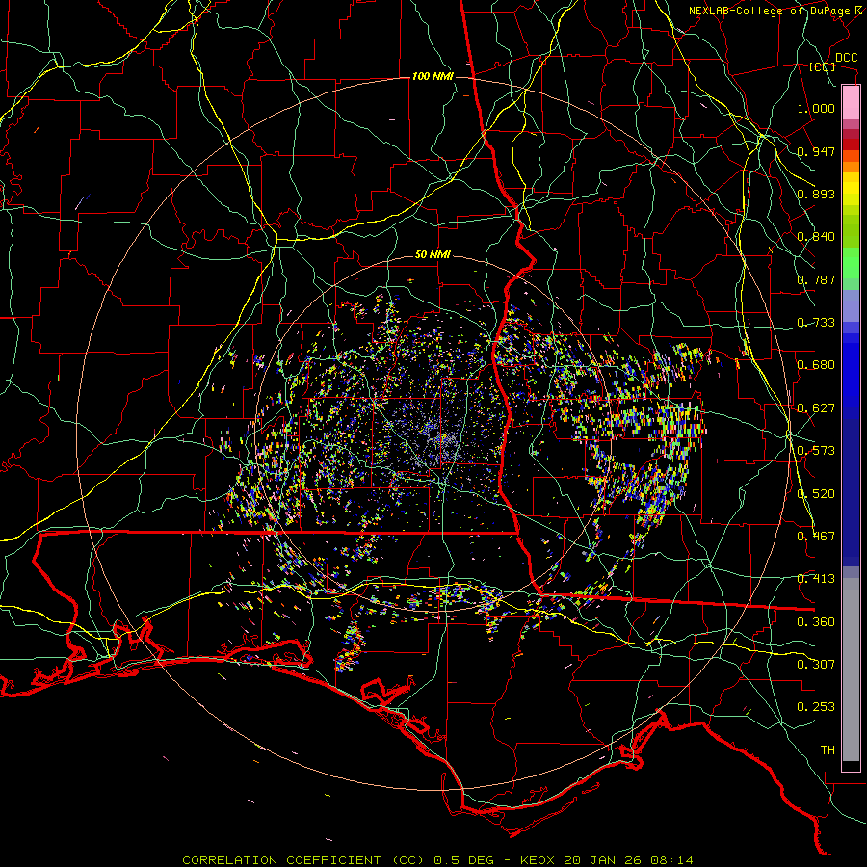The image size is (867, 867).
Task: Click the 1.000 value on the color scale
Action: coord(816,108)
